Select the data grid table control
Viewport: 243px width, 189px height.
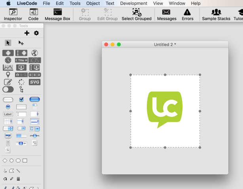coord(8,121)
